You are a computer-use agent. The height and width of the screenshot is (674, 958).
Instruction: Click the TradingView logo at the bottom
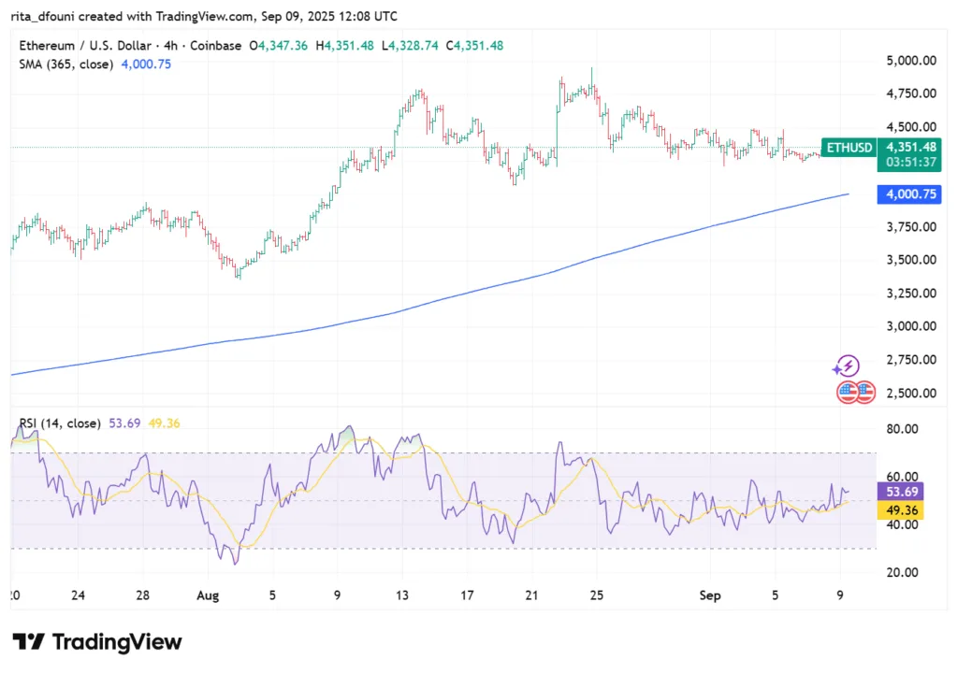97,642
